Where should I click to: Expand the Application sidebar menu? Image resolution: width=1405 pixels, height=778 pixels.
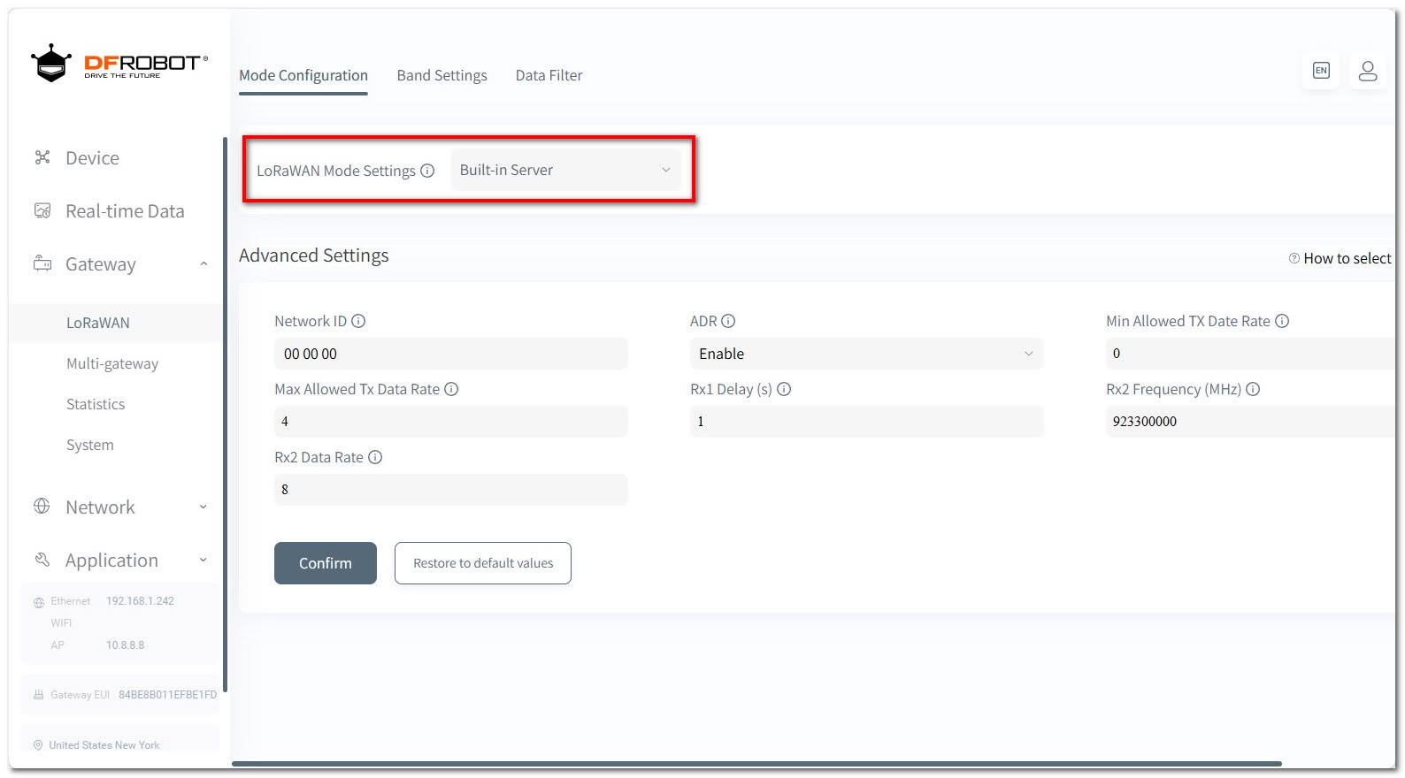click(120, 561)
